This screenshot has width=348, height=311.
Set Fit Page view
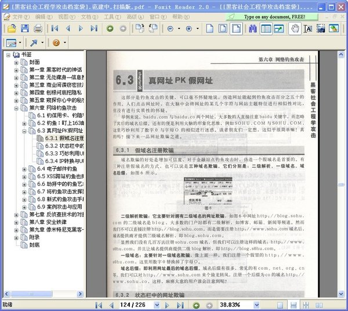pos(223,28)
